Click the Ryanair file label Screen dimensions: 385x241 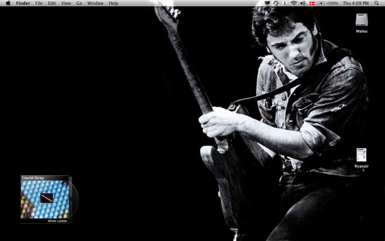362,166
